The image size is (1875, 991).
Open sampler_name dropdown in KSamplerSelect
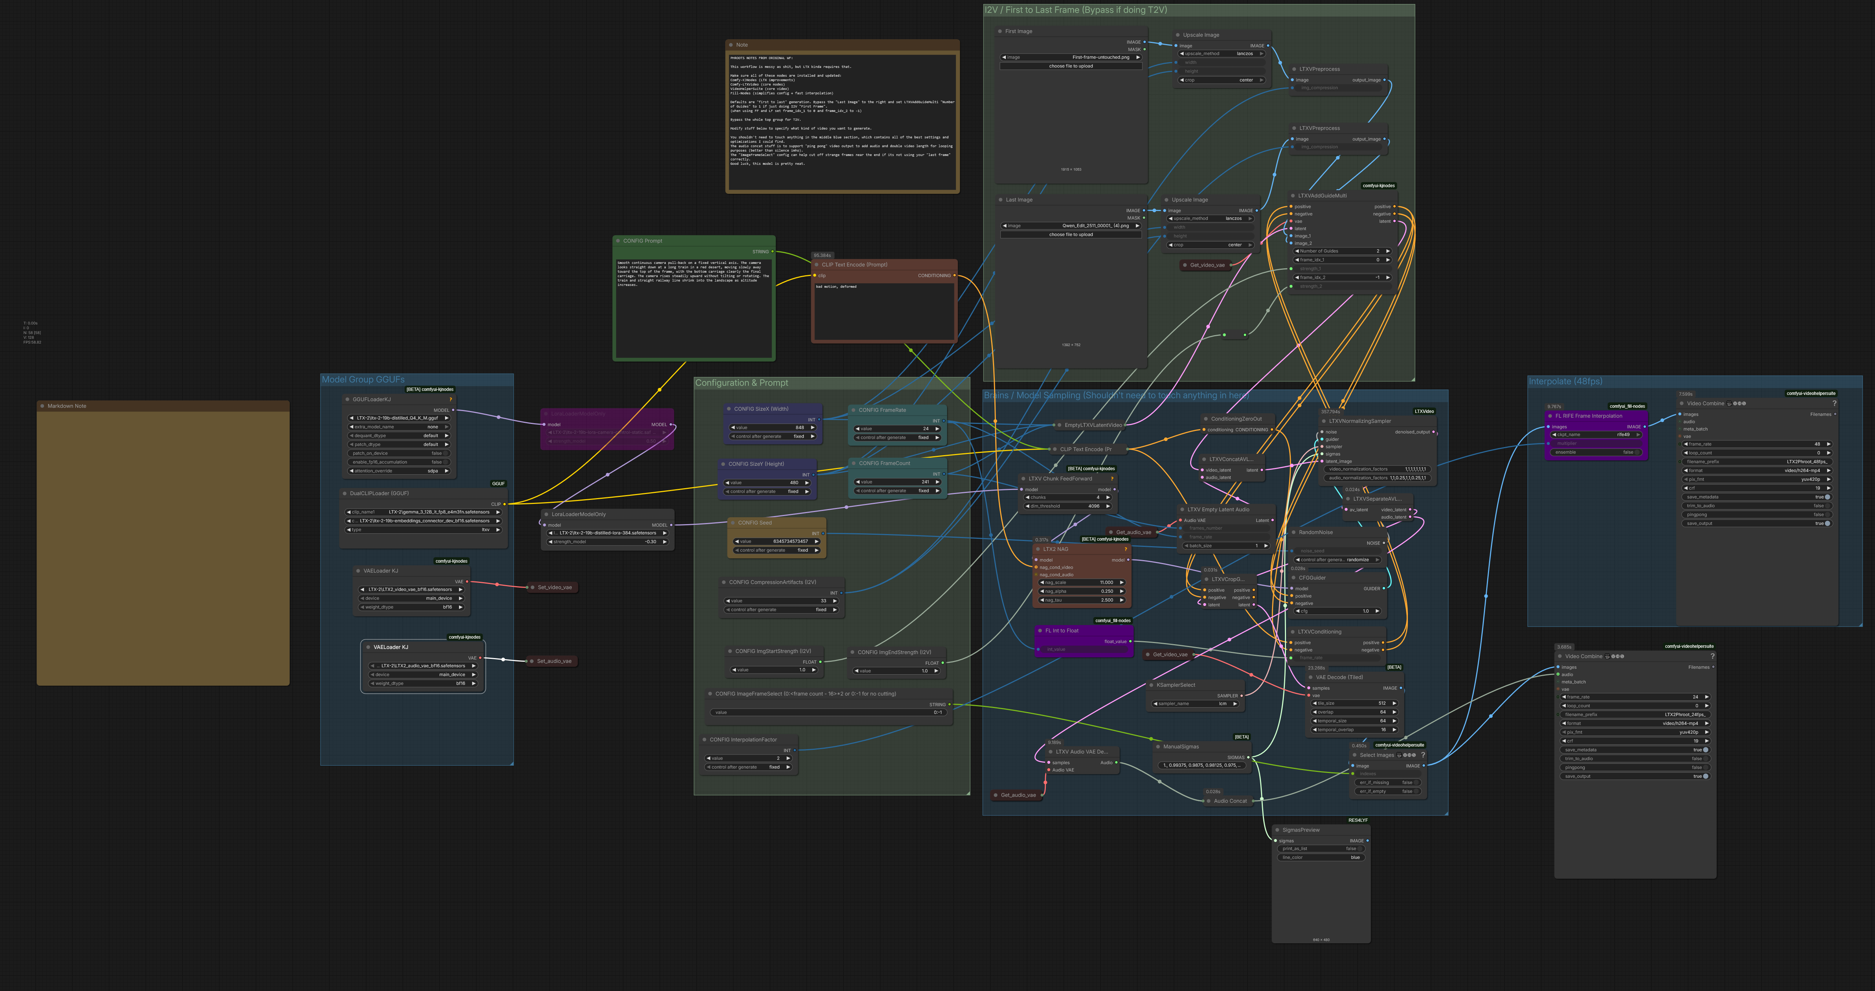pos(1195,704)
